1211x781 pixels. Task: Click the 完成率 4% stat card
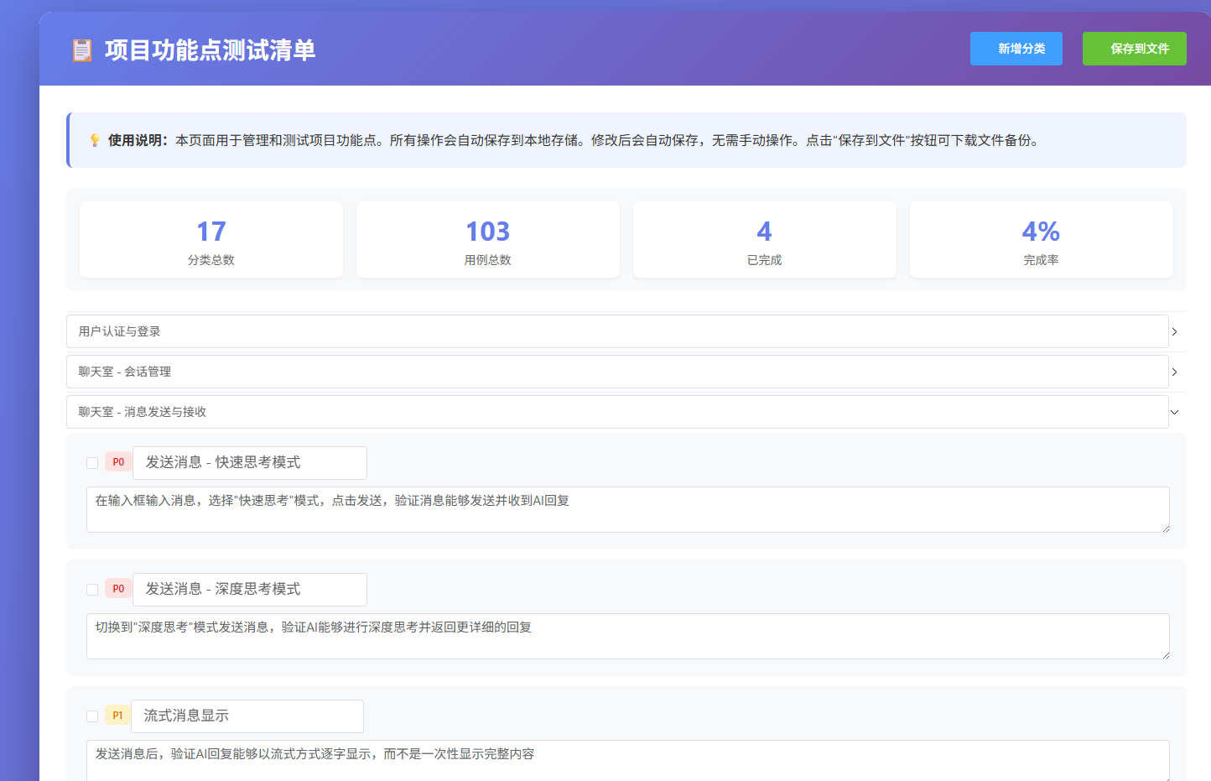pos(1041,239)
